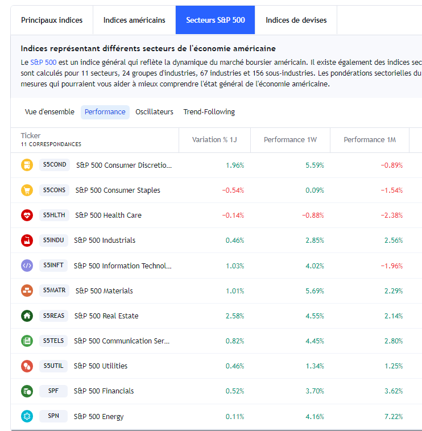The width and height of the screenshot is (422, 431).
Task: Click the Health Care heart icon
Action: click(x=27, y=215)
